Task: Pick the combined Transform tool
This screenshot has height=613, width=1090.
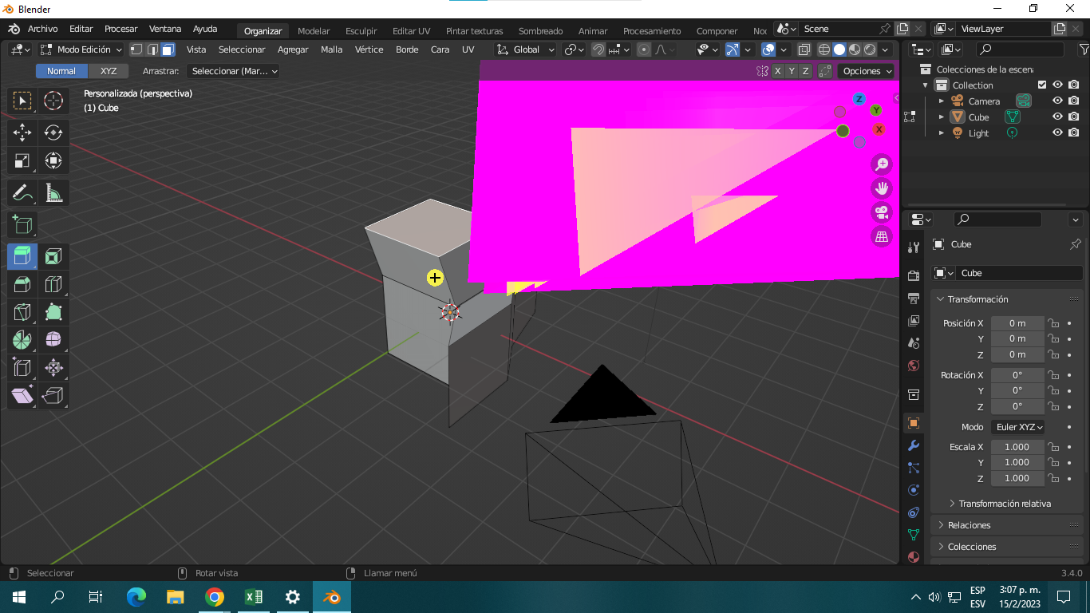Action: point(53,160)
